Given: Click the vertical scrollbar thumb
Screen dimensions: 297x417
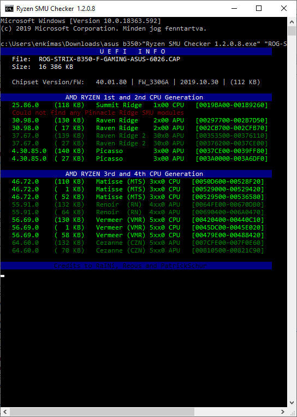Looking at the screenshot, I should coord(292,31).
